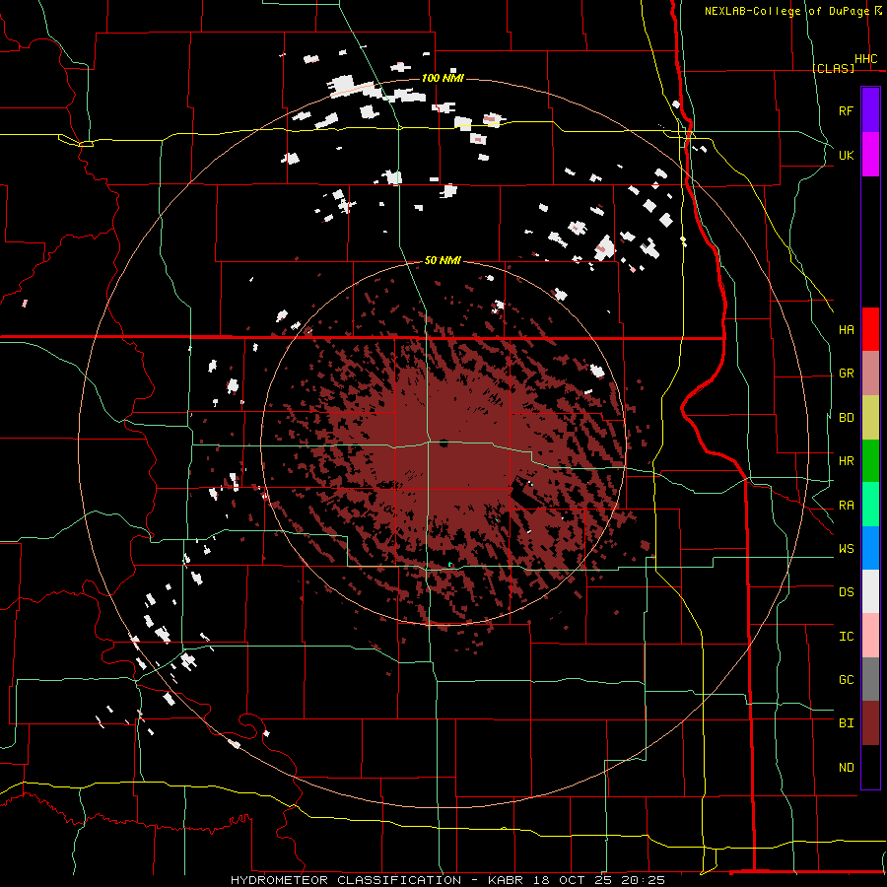887x887 pixels.
Task: Click the RA legend label
Action: click(847, 506)
